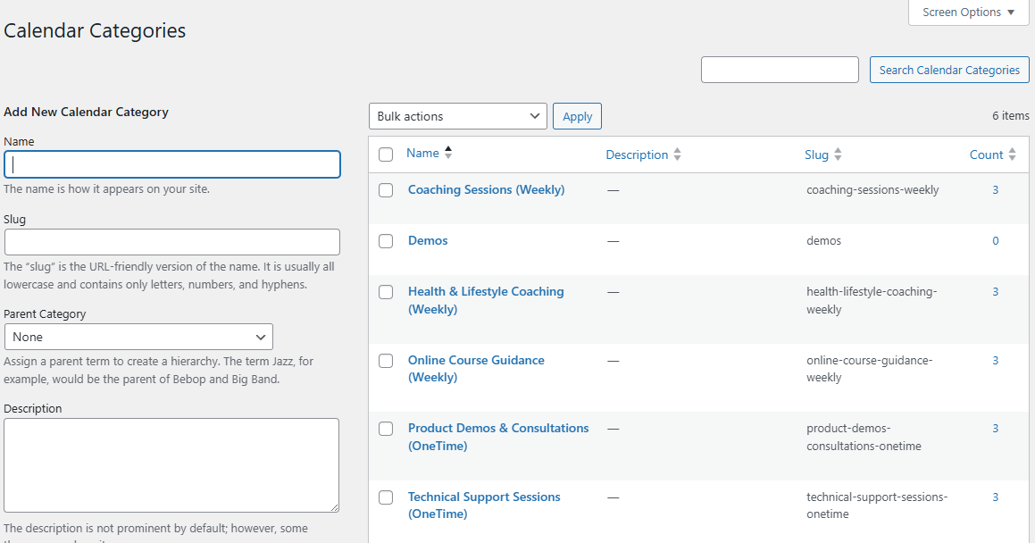Click the Slug input field
The height and width of the screenshot is (543, 1035).
pyautogui.click(x=171, y=242)
